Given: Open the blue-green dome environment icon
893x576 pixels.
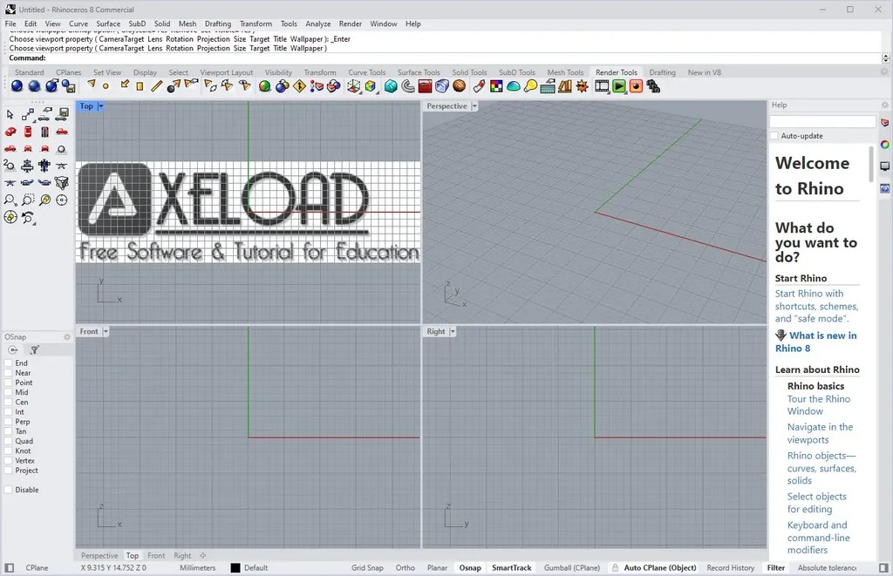Looking at the screenshot, I should (513, 86).
